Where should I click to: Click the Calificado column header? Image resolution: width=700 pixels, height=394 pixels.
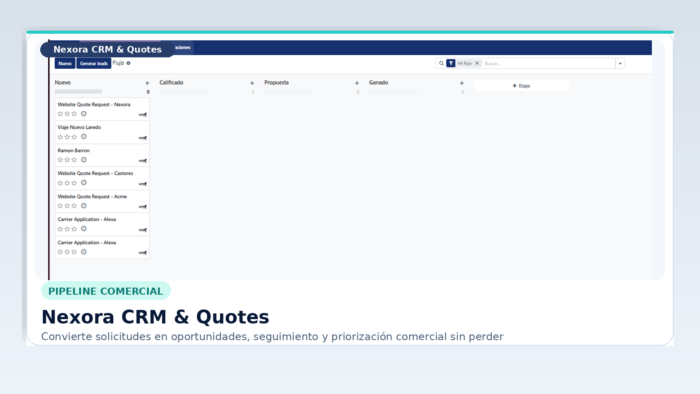[171, 83]
